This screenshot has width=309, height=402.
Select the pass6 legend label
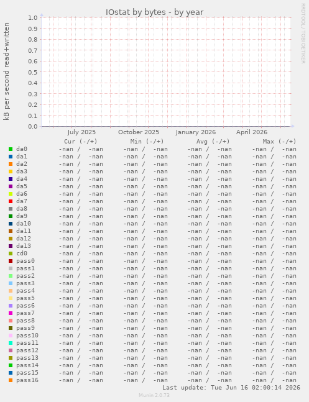[x=25, y=306]
